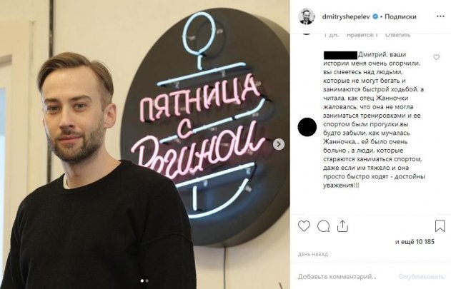Like the post with heart icon

click(304, 226)
